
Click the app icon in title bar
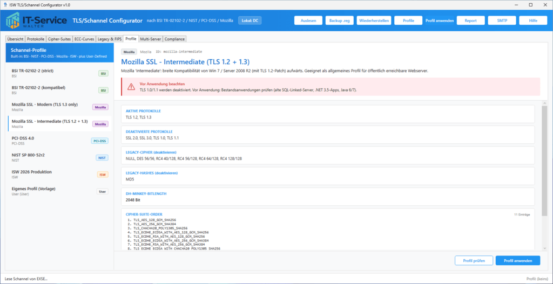[5, 4]
